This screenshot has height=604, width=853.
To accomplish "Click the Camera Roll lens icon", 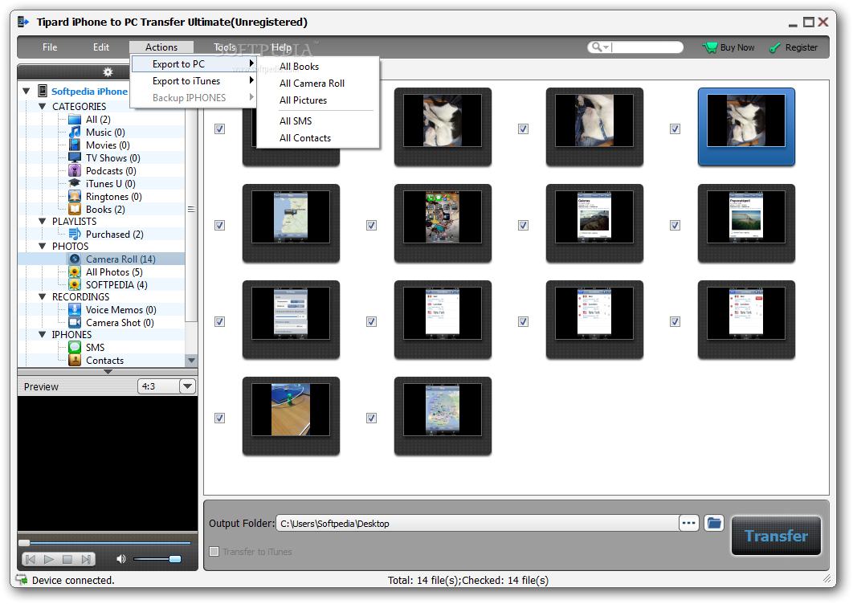I will [75, 259].
